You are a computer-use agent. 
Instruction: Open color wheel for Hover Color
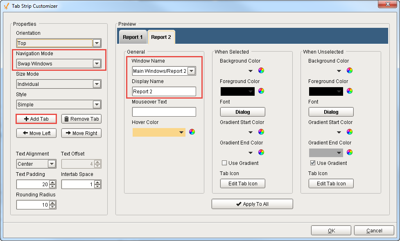192,132
